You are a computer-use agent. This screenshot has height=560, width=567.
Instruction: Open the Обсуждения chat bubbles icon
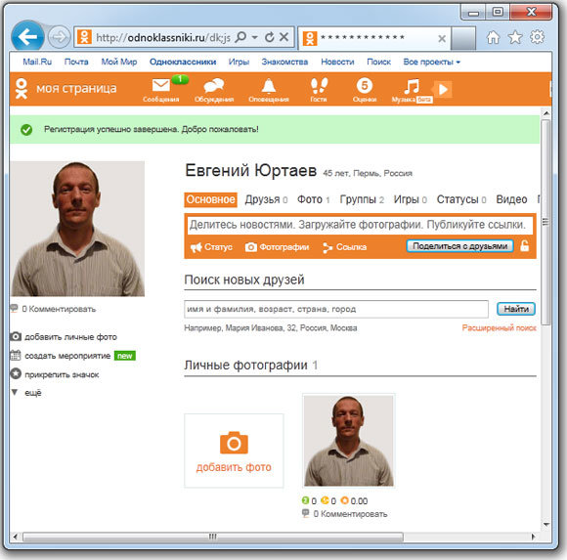214,86
